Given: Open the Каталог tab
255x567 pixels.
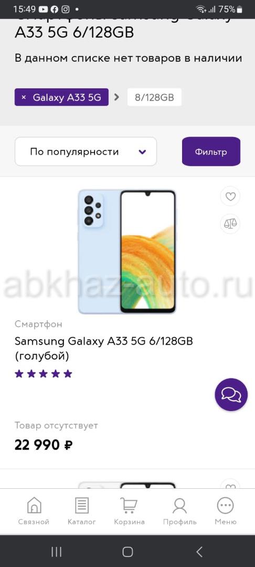Looking at the screenshot, I should coord(82,511).
